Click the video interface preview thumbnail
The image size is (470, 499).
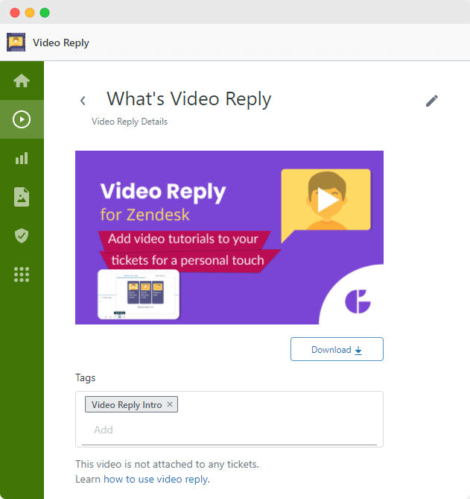click(139, 295)
